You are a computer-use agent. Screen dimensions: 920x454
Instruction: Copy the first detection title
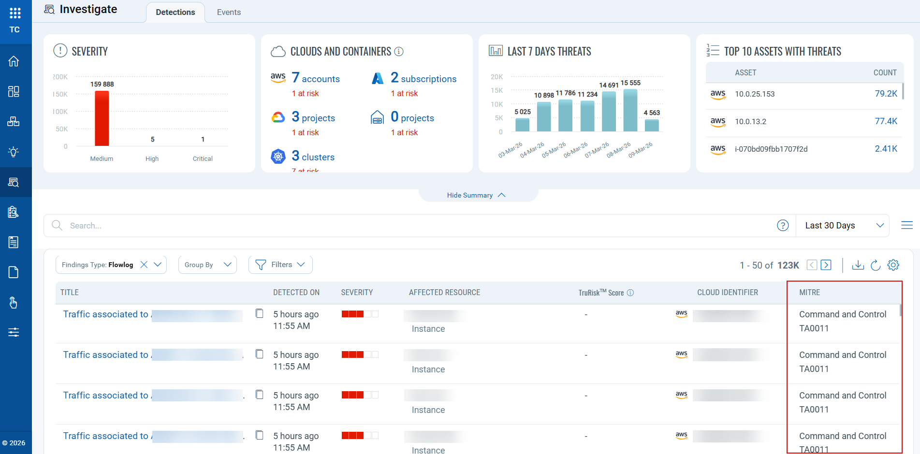[260, 314]
